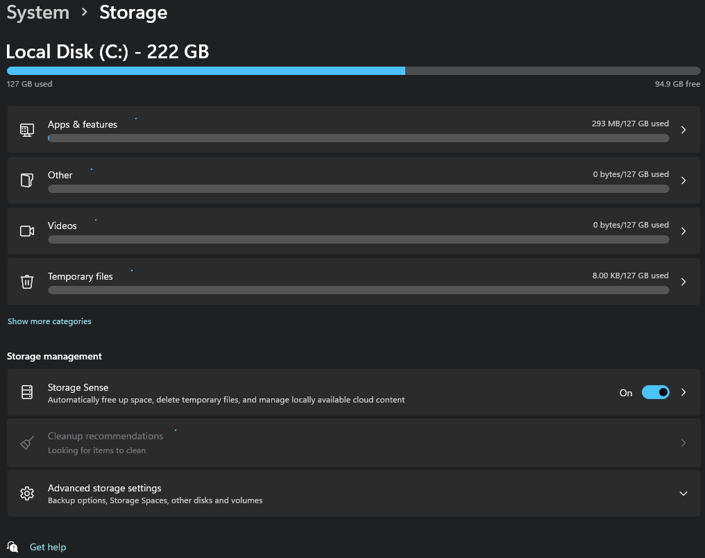Screen dimensions: 705x558
Task: Open Apps & features details chevron
Action: click(683, 130)
